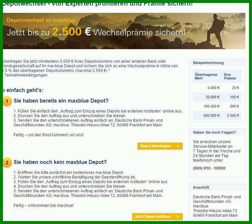
Task: Click the orange step 1 circle icon
Action: [x=7, y=101]
